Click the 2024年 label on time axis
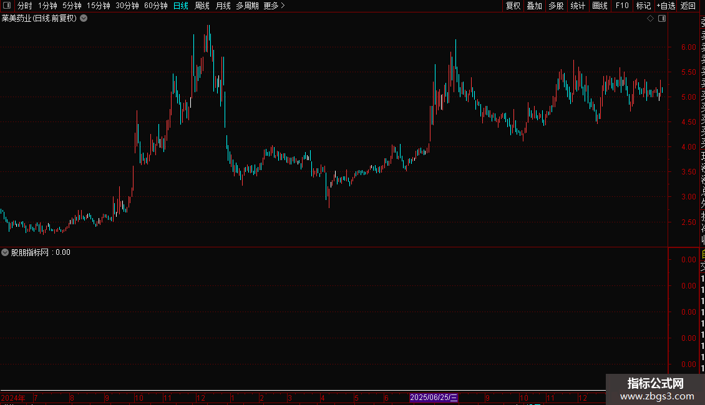The height and width of the screenshot is (405, 705). [x=13, y=398]
